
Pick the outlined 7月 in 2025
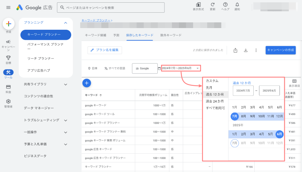pos(235,143)
